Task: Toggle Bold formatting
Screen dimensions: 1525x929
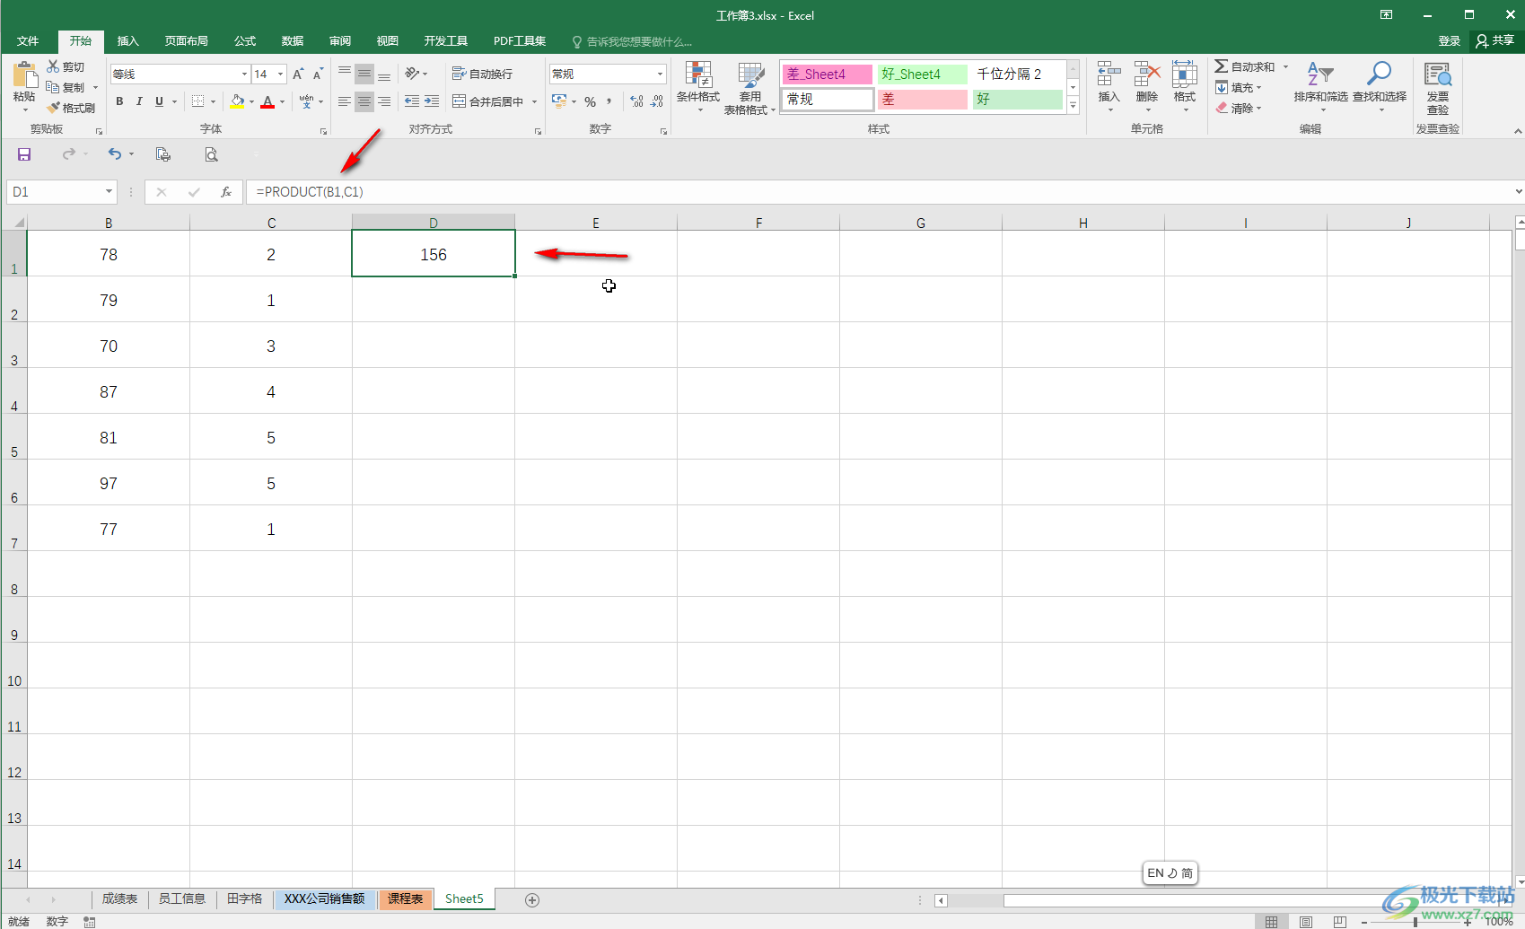Action: click(x=119, y=101)
